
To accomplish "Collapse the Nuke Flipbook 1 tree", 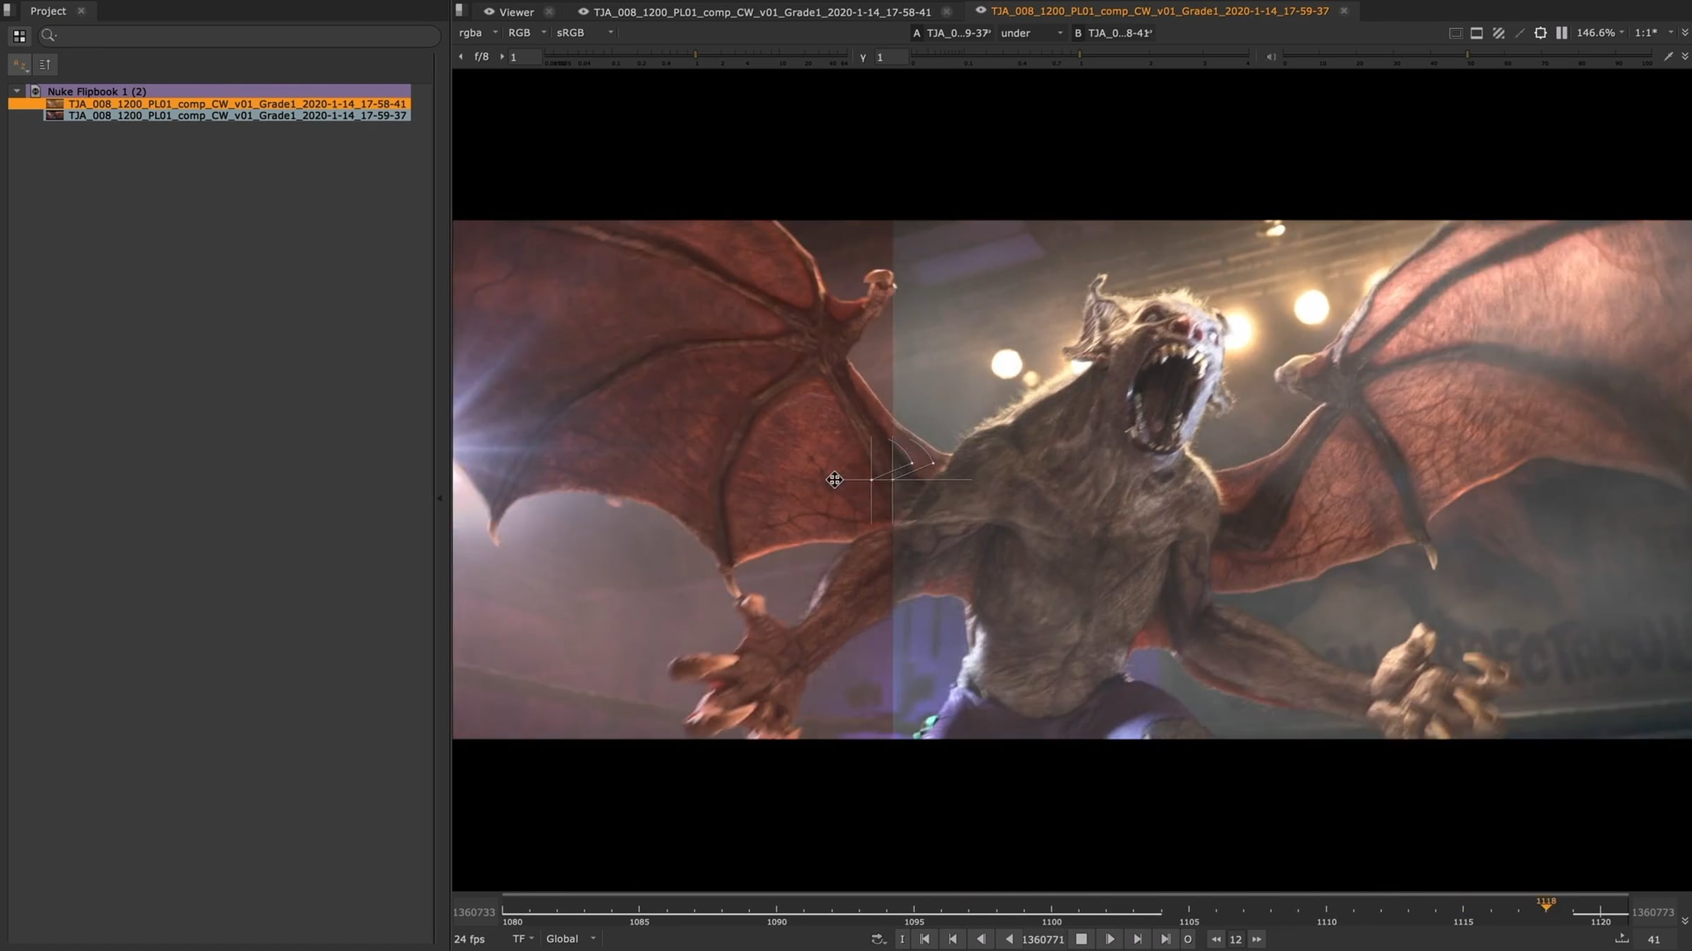I will [17, 92].
